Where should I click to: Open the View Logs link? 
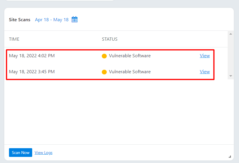[x=44, y=153]
